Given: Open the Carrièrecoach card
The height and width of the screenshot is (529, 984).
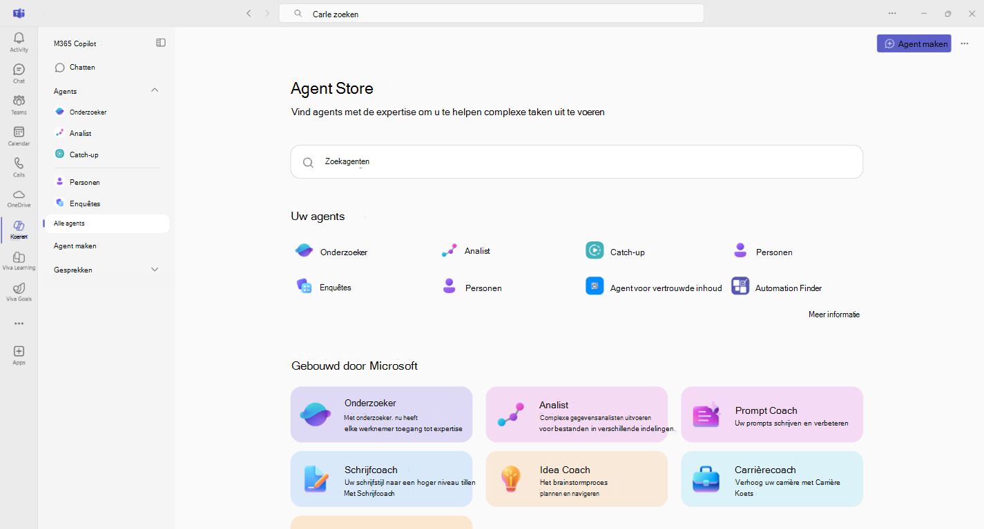Looking at the screenshot, I should [772, 479].
